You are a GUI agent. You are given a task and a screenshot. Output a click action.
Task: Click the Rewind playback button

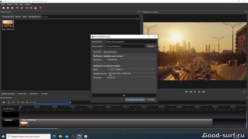point(191,92)
